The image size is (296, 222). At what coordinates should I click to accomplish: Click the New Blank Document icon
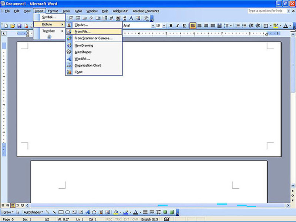[x=6, y=26]
